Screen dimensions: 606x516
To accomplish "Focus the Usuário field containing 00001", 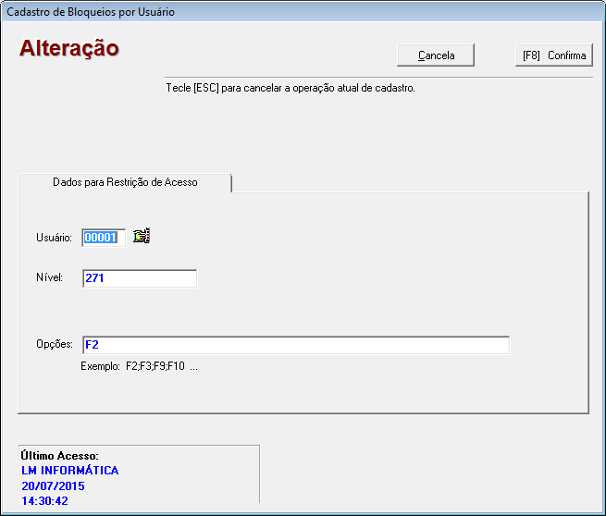I will [x=102, y=238].
